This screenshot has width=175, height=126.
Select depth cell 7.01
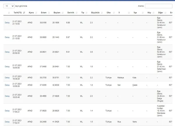click(x=68, y=78)
